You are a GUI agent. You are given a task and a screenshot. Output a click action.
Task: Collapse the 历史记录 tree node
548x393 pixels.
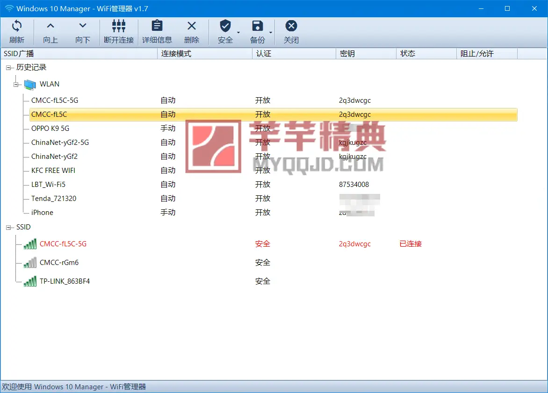pyautogui.click(x=8, y=68)
